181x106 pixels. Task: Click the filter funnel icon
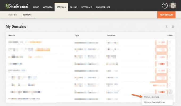pyautogui.click(x=166, y=27)
